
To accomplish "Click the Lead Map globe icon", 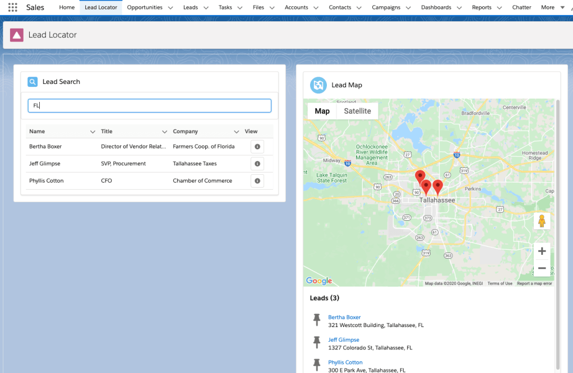I will point(318,85).
